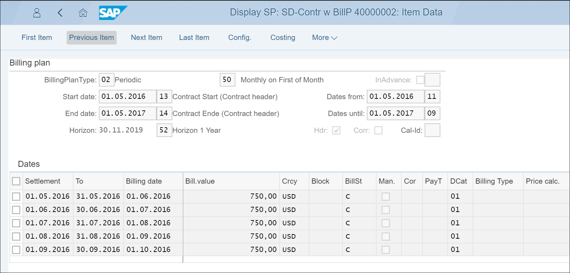The height and width of the screenshot is (273, 570).
Task: Click the DCat column header
Action: pos(460,181)
